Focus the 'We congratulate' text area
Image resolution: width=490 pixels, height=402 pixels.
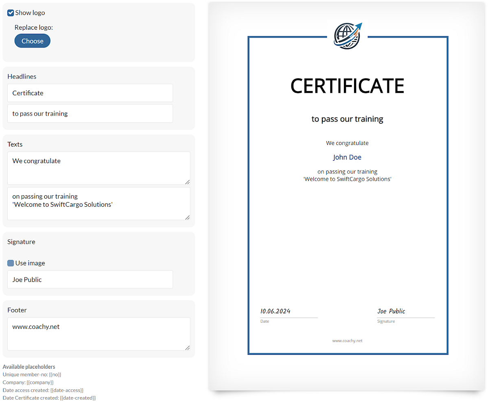pos(99,168)
